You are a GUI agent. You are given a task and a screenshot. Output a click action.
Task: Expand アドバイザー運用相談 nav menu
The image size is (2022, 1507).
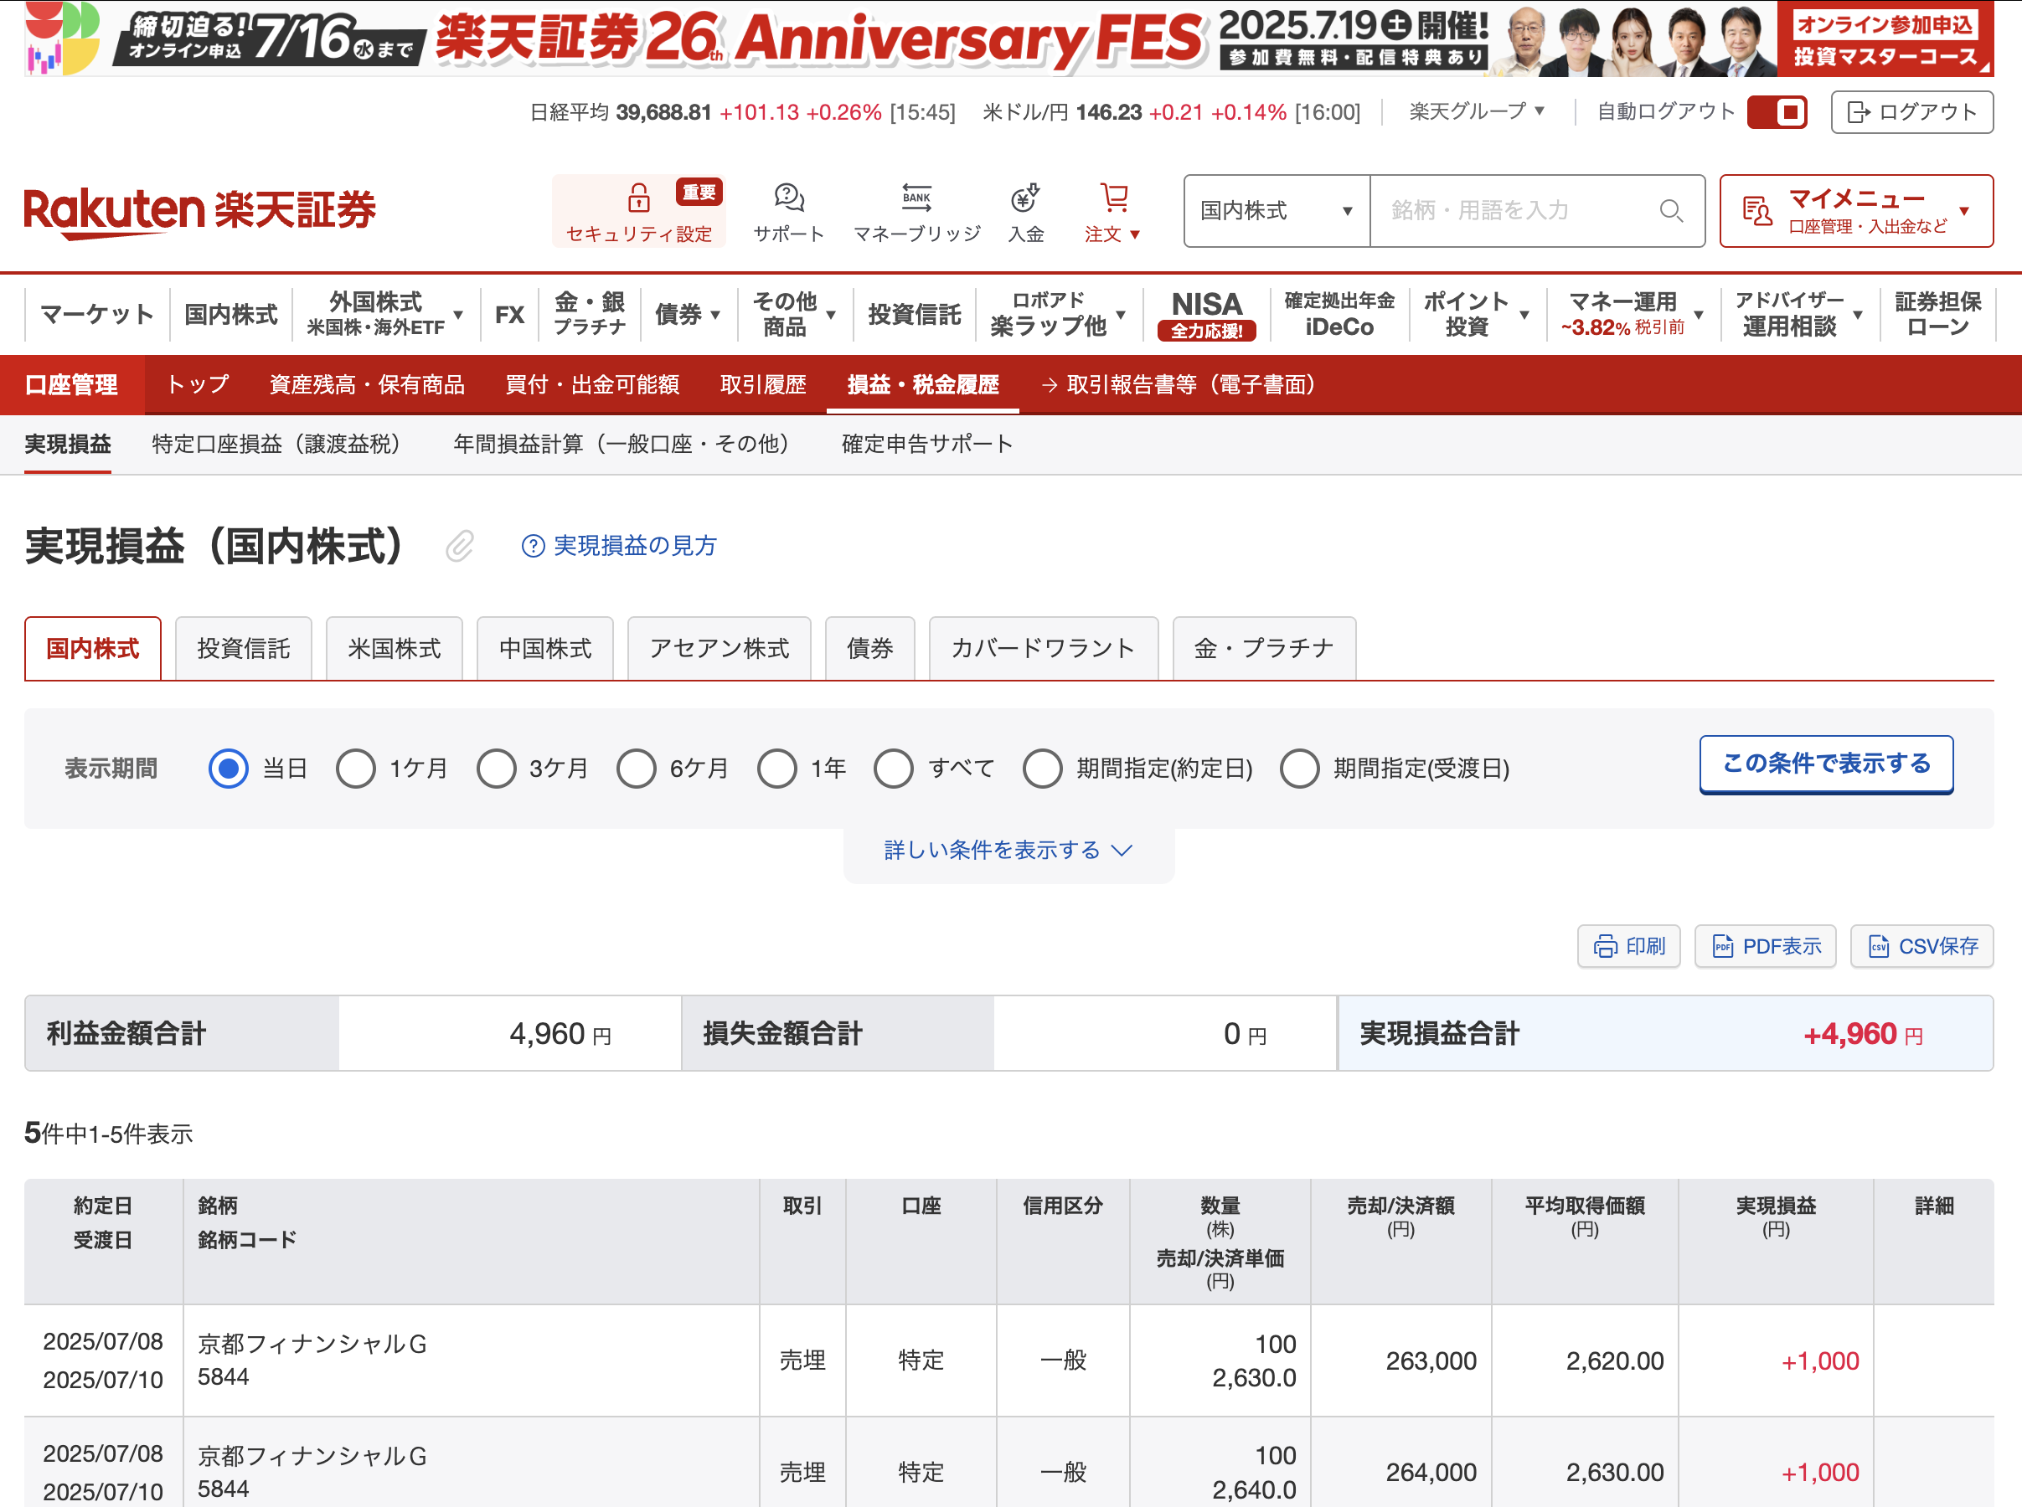tap(1799, 314)
